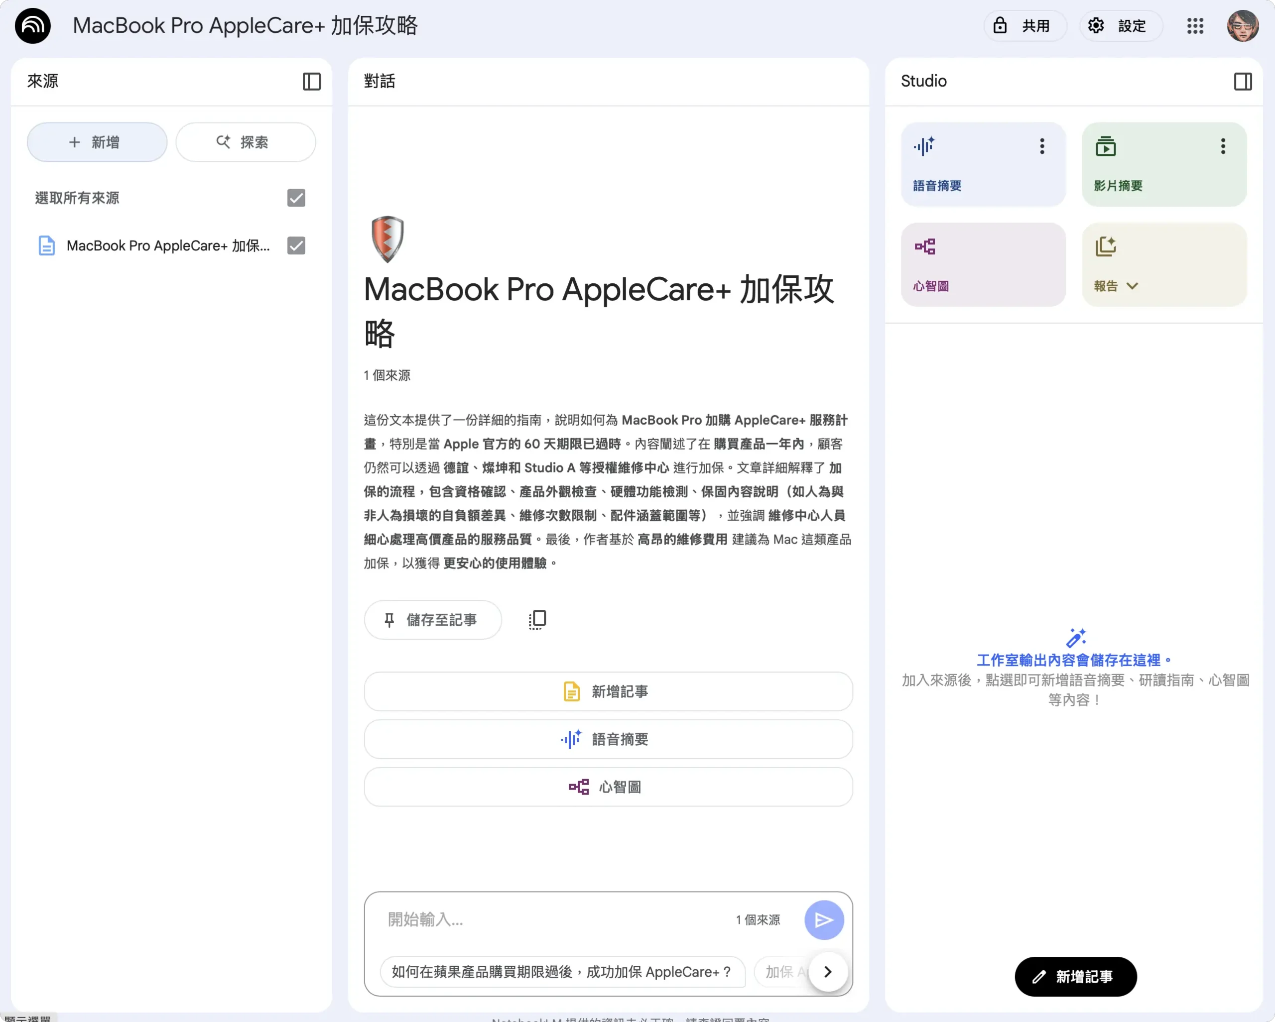The width and height of the screenshot is (1275, 1022).
Task: Open 設定 settings
Action: coord(1121,25)
